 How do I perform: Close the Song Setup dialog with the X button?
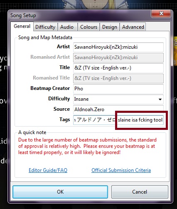coord(161,13)
